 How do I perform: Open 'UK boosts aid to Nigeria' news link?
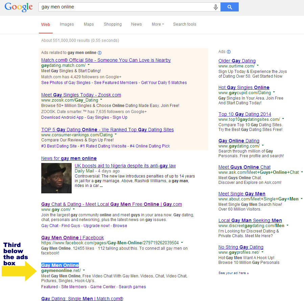click(125, 166)
